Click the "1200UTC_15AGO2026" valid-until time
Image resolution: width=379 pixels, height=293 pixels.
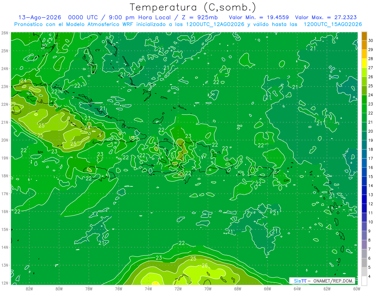click(333, 24)
